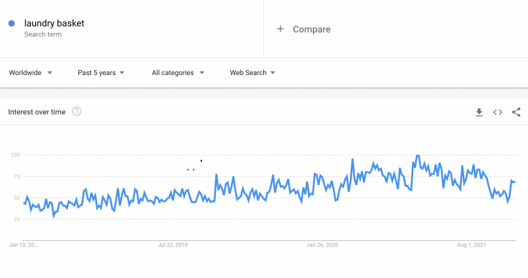This screenshot has width=528, height=278.
Task: Click the first Jan 15 date label
Action: pyautogui.click(x=23, y=245)
